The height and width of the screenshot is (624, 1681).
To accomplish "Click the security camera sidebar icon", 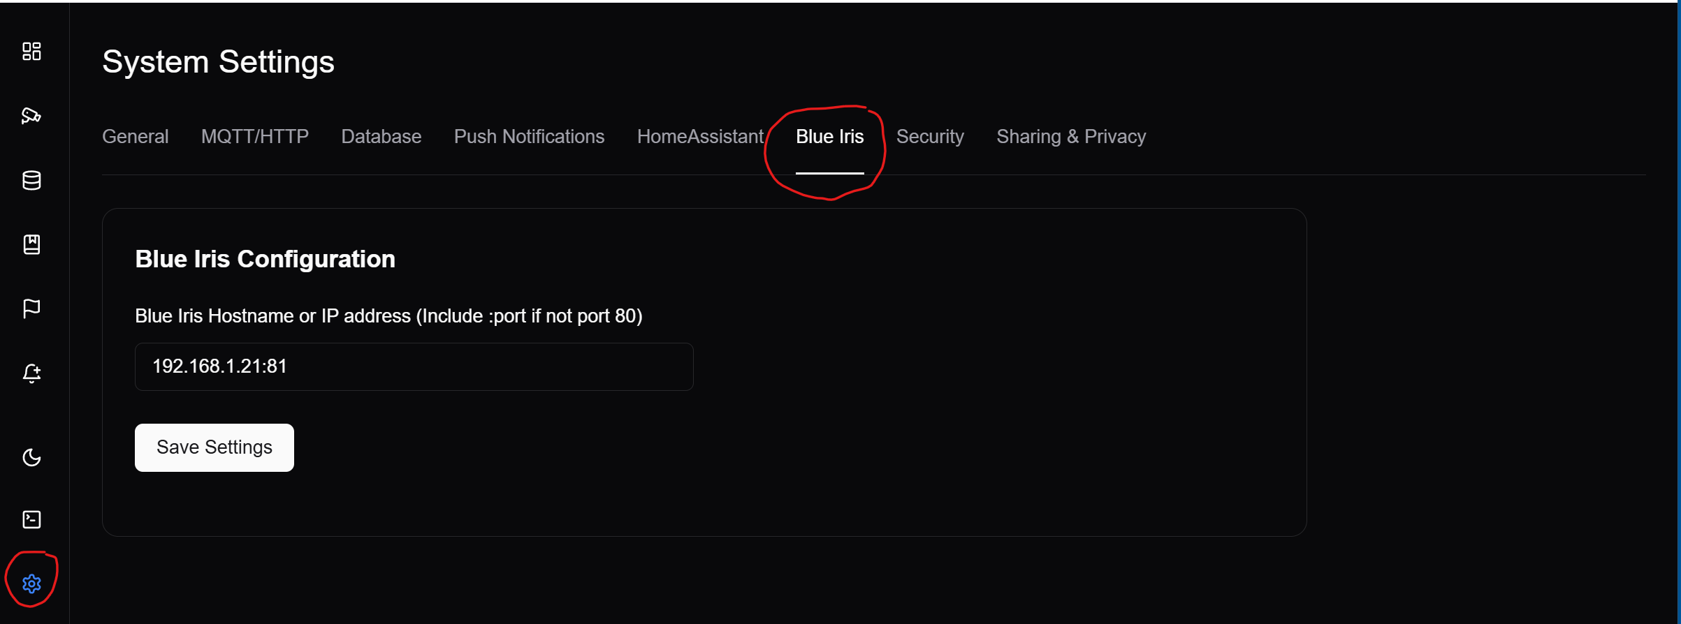I will pyautogui.click(x=31, y=116).
